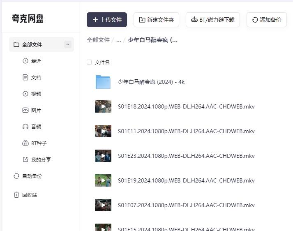Image resolution: width=293 pixels, height=231 pixels.
Task: Create a folder with 新建文件夹
Action: pyautogui.click(x=156, y=20)
